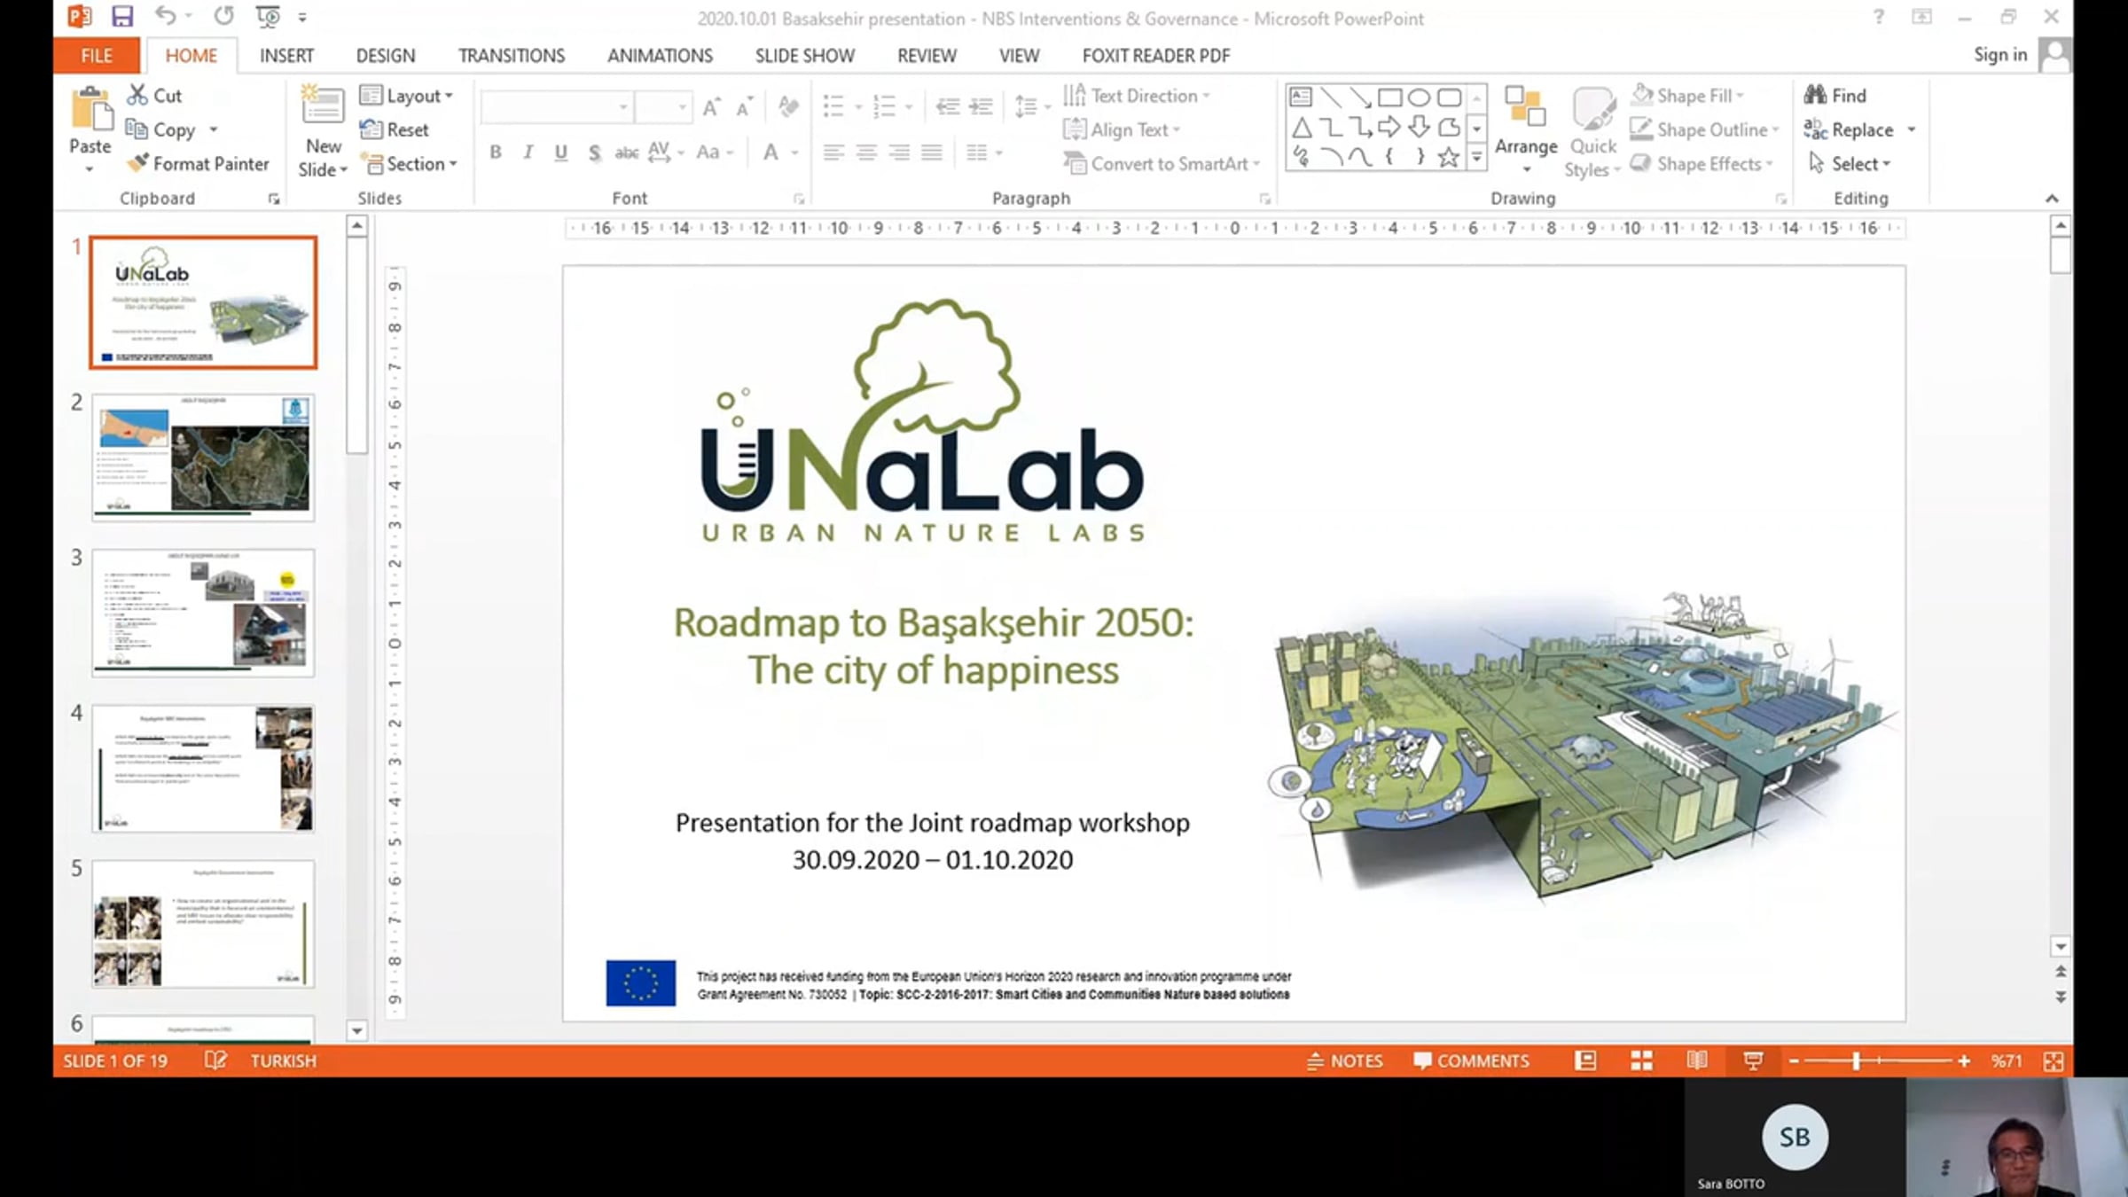2128x1197 pixels.
Task: Click the zoom slider handle
Action: 1856,1060
